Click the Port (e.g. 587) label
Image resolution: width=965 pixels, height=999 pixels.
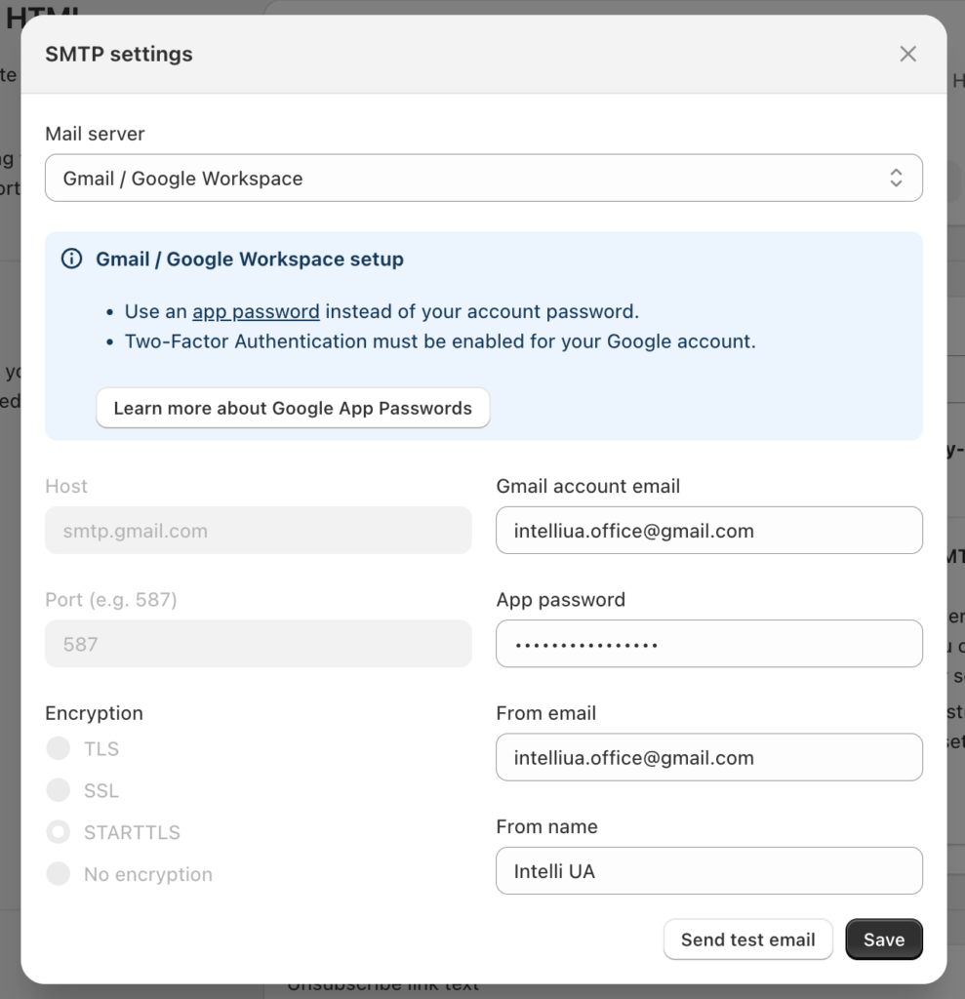click(x=111, y=600)
